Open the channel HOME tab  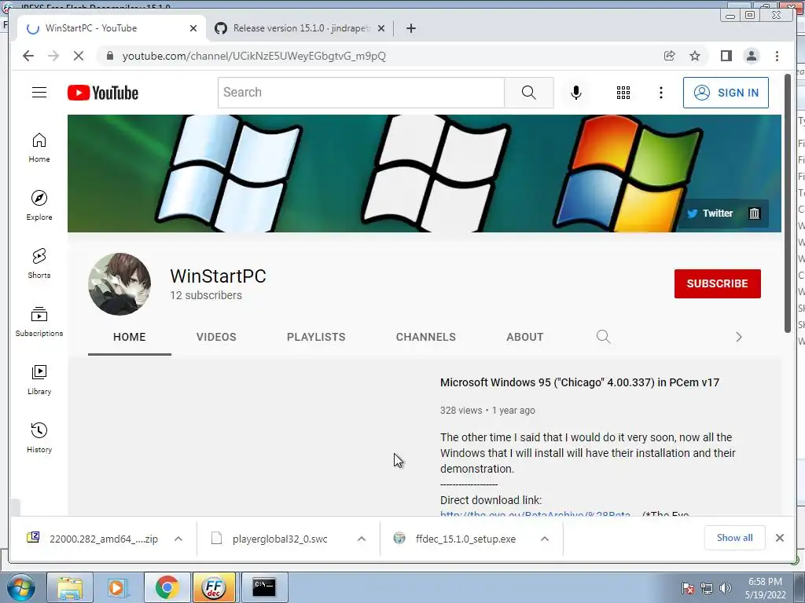pos(130,337)
